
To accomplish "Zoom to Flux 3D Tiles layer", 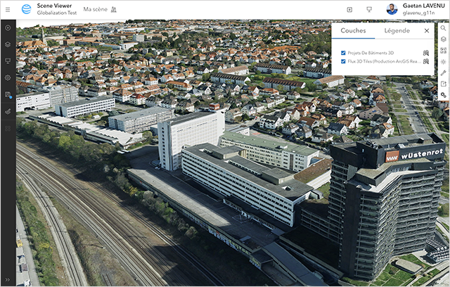I will [426, 61].
